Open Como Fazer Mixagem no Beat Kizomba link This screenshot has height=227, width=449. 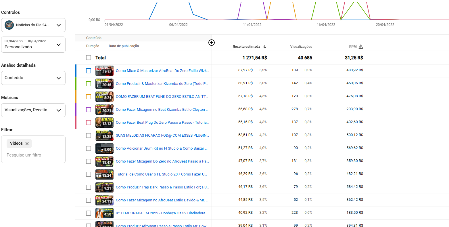pos(162,110)
